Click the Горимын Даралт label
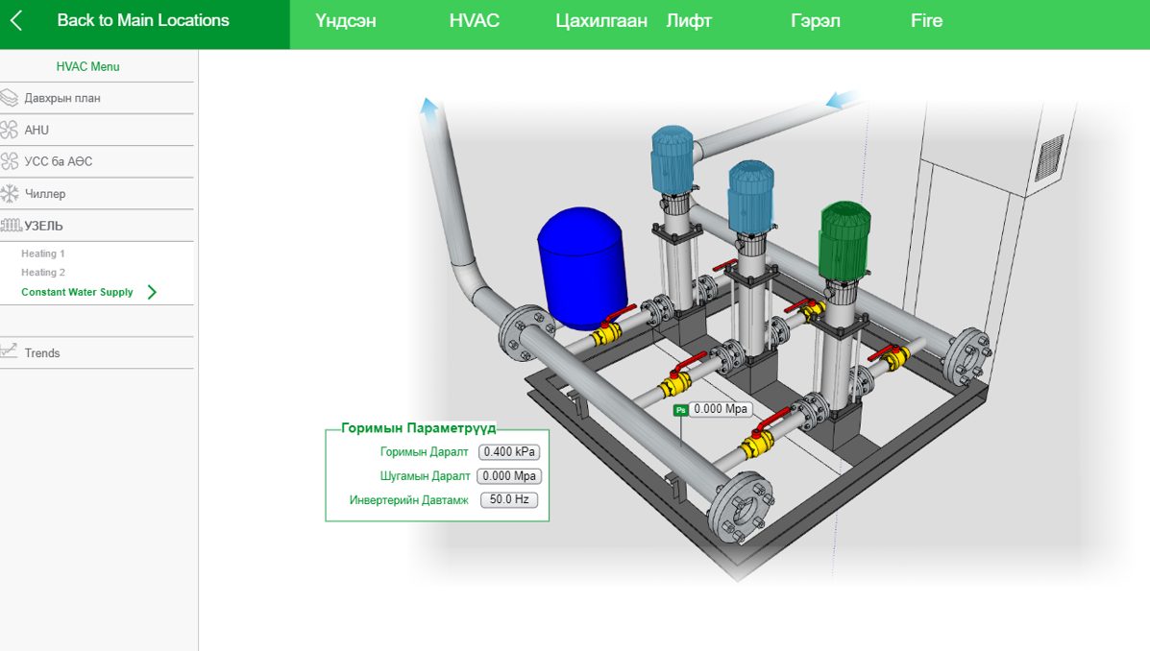This screenshot has height=651, width=1150. point(424,452)
